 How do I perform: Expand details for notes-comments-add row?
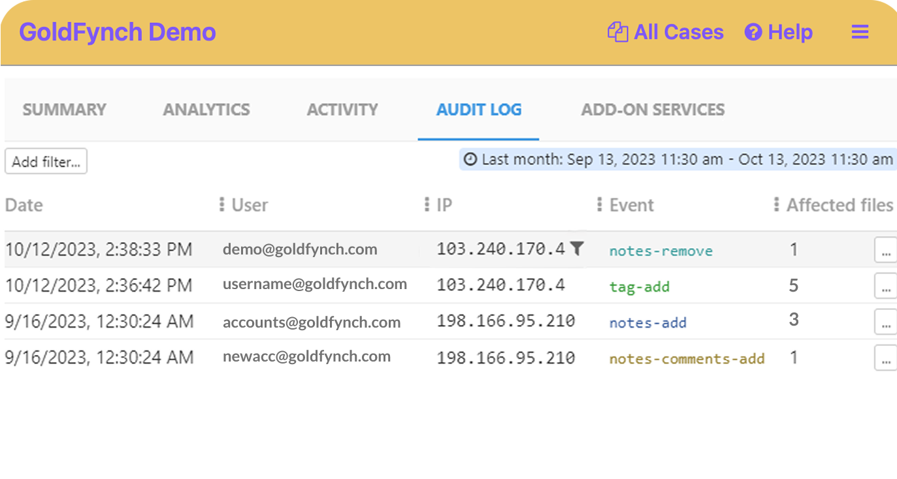(x=885, y=358)
